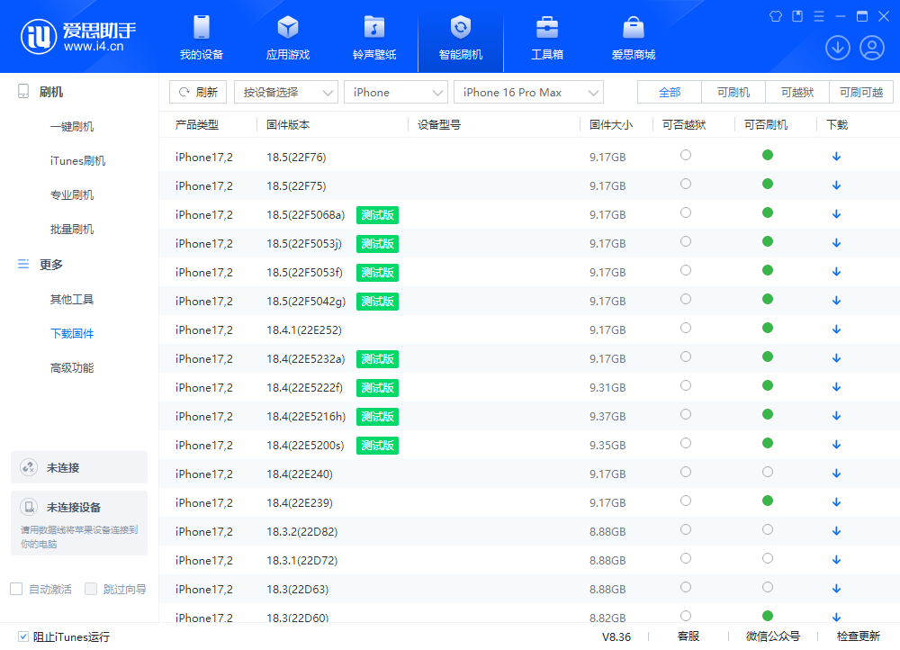Select jailbreak radio for 18.4.1(22E252)
The width and height of the screenshot is (900, 650).
pyautogui.click(x=685, y=328)
